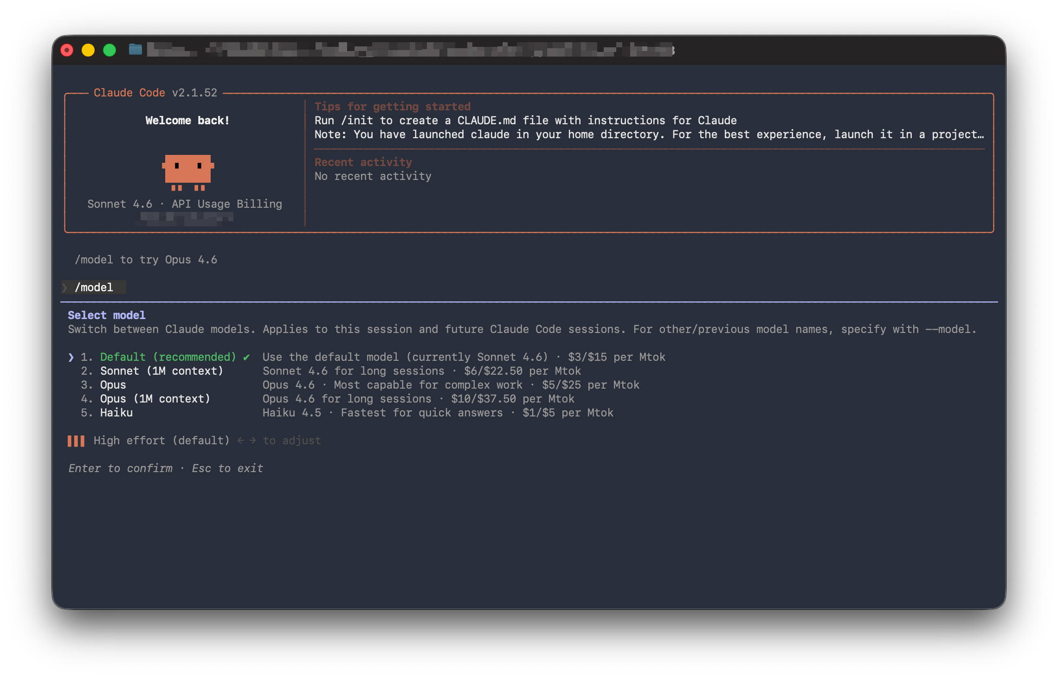Click the 'Note: You have launched claude' line
This screenshot has width=1058, height=678.
[x=649, y=134]
